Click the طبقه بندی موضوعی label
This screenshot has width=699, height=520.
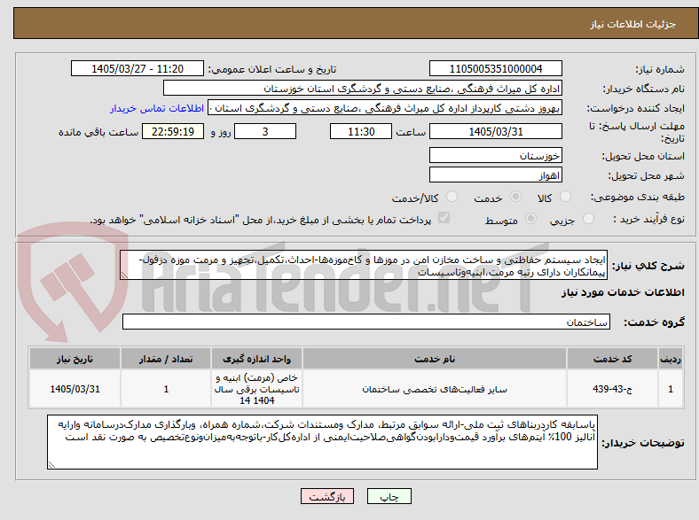click(638, 197)
